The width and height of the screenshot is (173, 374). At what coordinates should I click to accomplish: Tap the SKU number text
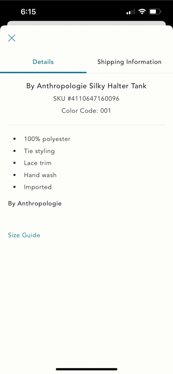[x=86, y=98]
